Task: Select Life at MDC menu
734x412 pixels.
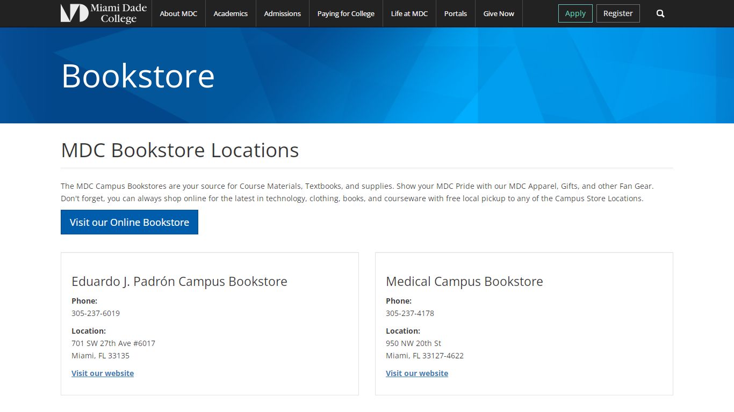Action: click(409, 13)
